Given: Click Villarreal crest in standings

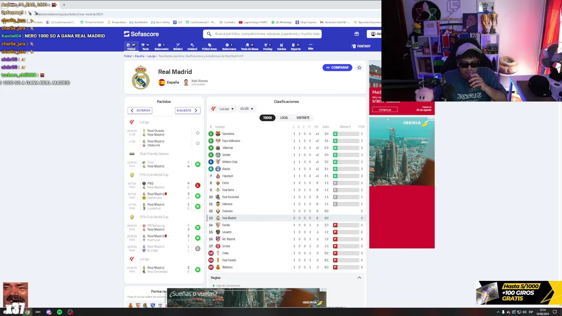Looking at the screenshot, I should pos(218,148).
